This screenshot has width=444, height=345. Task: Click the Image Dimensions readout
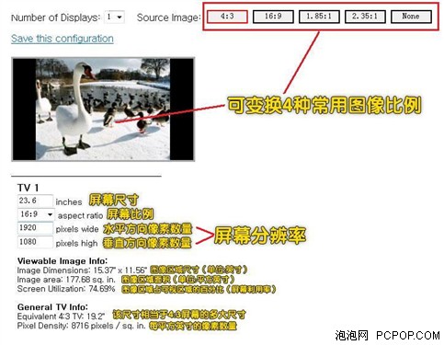[82, 270]
